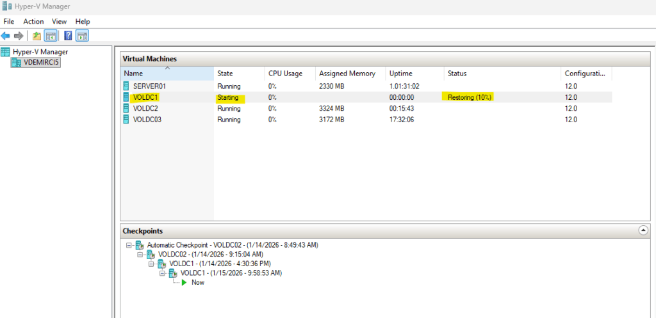
Task: Sort virtual machines by Name column header
Action: pyautogui.click(x=134, y=74)
